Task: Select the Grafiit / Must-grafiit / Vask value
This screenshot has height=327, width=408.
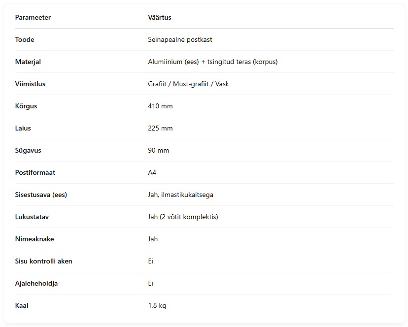Action: [188, 84]
